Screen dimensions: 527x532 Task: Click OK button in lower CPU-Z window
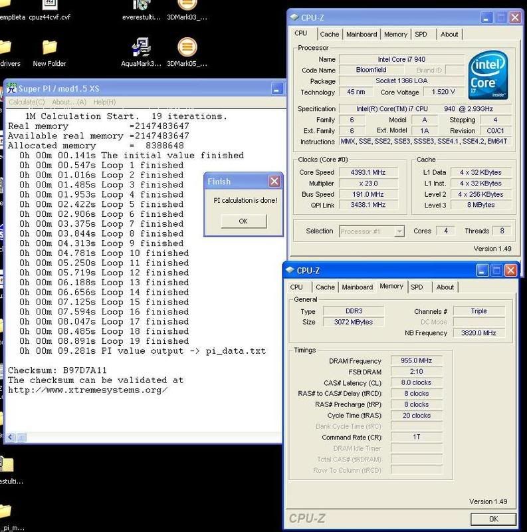pyautogui.click(x=493, y=519)
